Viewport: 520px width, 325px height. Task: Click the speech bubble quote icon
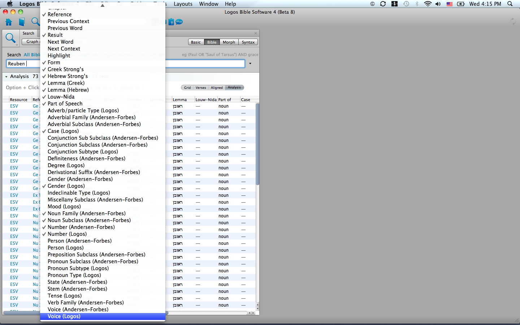pos(179,22)
